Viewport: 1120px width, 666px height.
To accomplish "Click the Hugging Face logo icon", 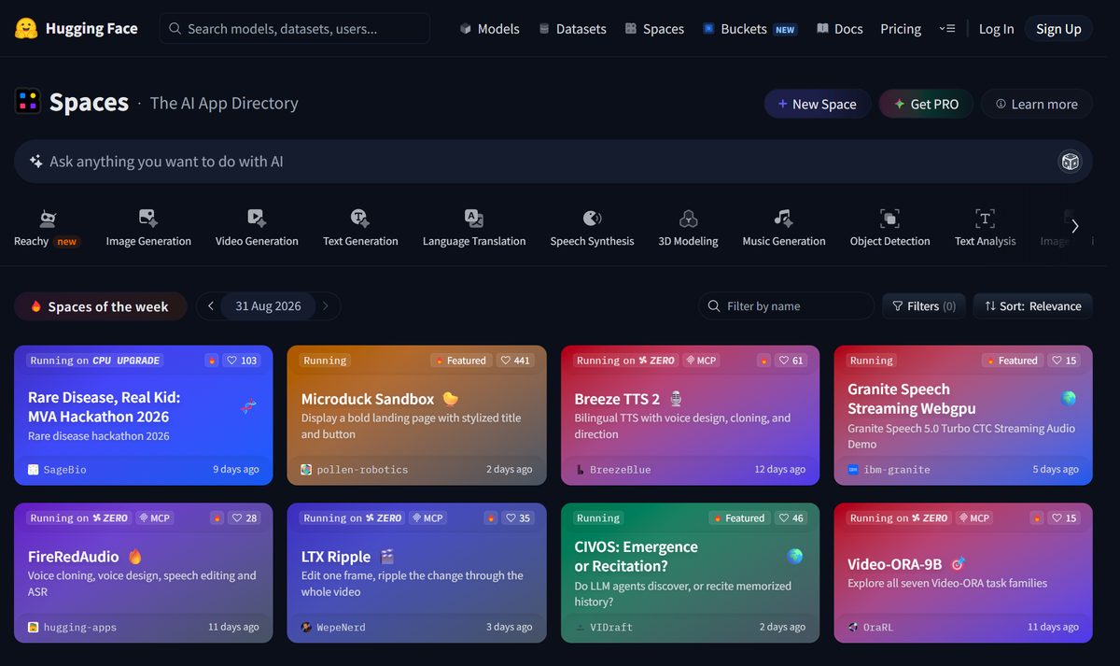I will point(25,28).
